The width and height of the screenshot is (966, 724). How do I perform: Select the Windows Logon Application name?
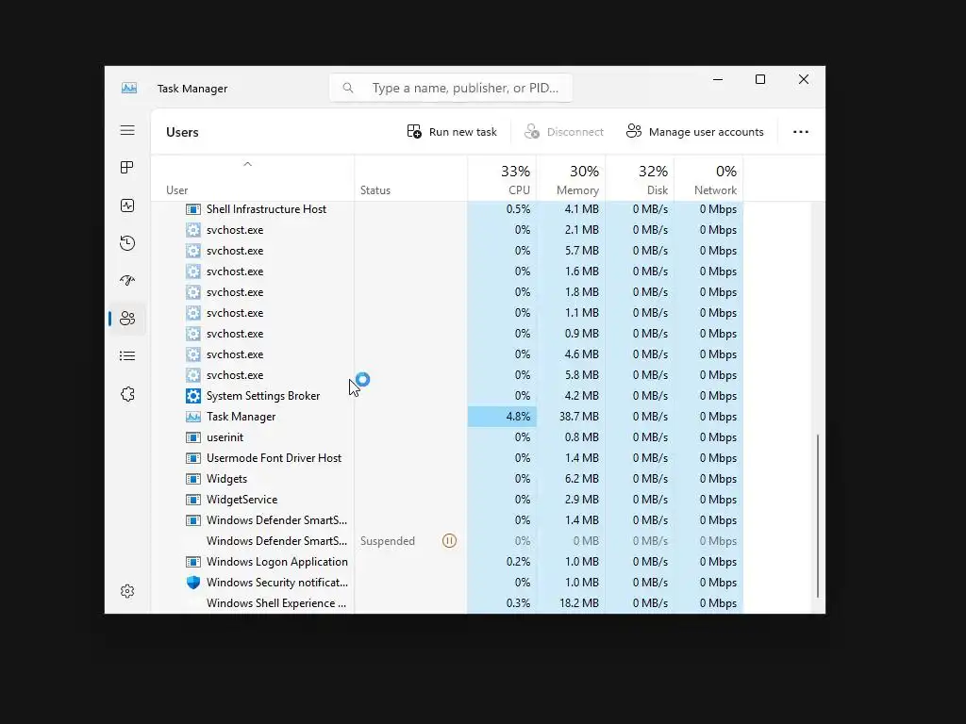click(x=277, y=562)
